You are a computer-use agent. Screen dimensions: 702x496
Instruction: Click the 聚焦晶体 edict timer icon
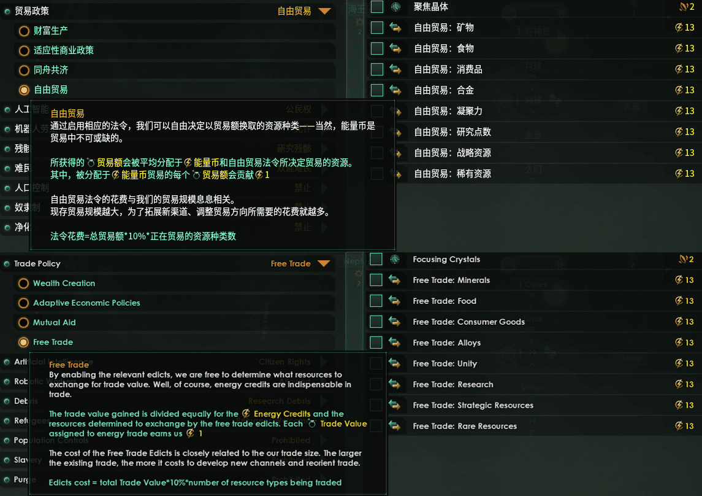pos(395,7)
